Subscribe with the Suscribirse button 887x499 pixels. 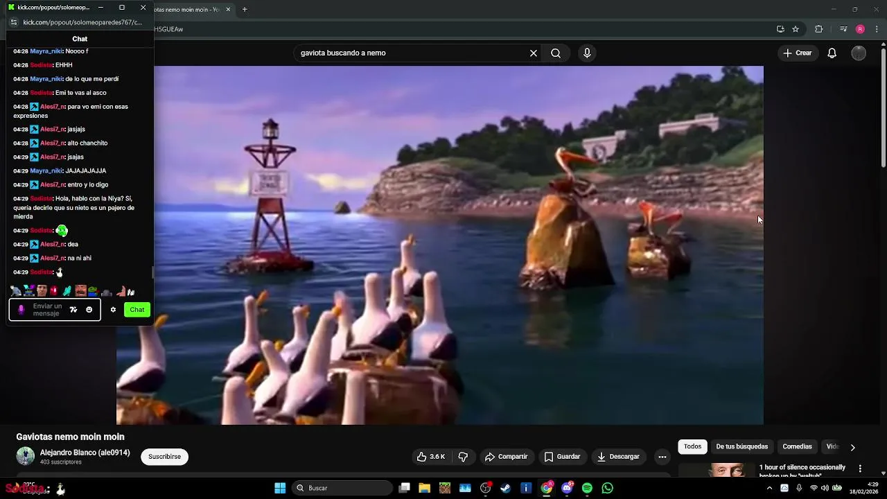[164, 457]
